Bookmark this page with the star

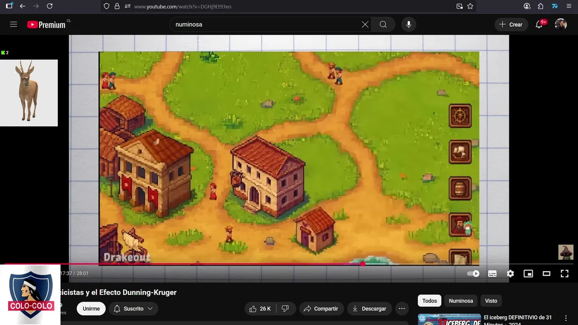tap(470, 6)
